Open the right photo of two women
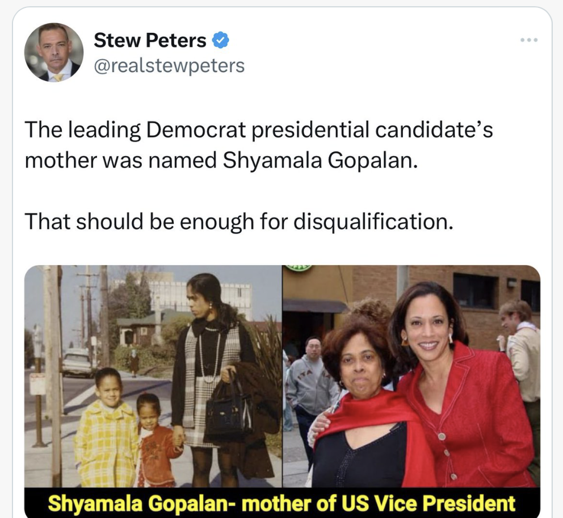The height and width of the screenshot is (518, 563). point(411,375)
